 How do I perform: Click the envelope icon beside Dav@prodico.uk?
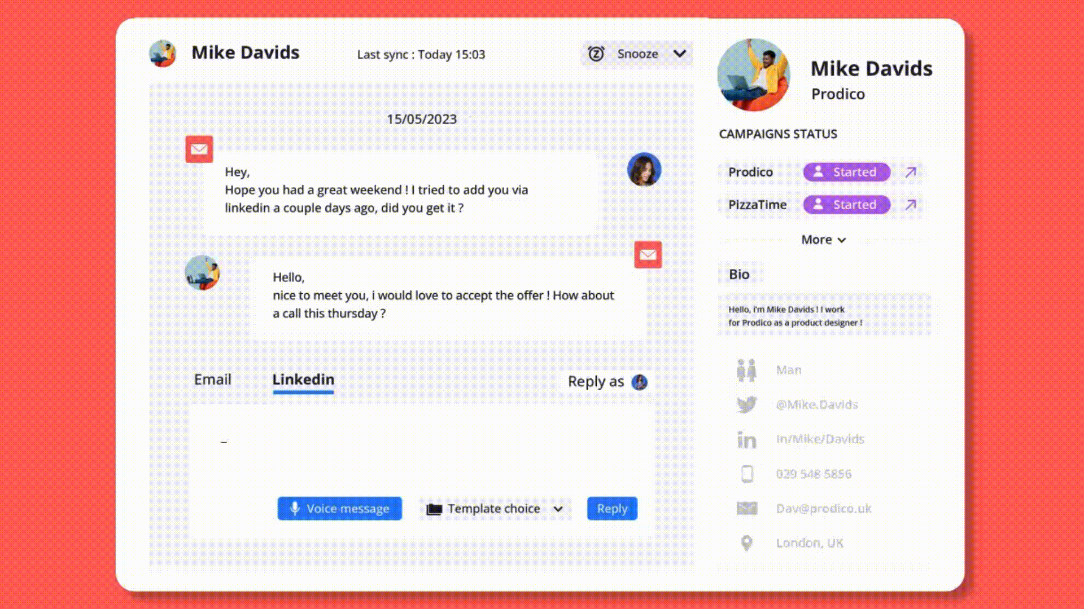[746, 509]
